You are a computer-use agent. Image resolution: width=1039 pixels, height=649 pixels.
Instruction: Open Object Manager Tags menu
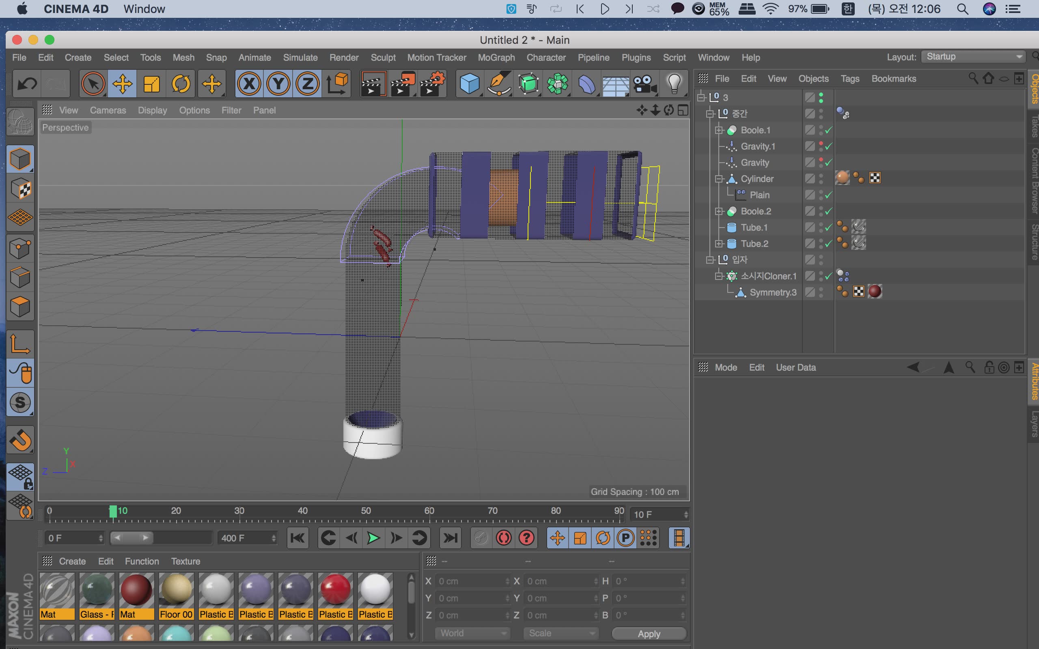pyautogui.click(x=849, y=79)
